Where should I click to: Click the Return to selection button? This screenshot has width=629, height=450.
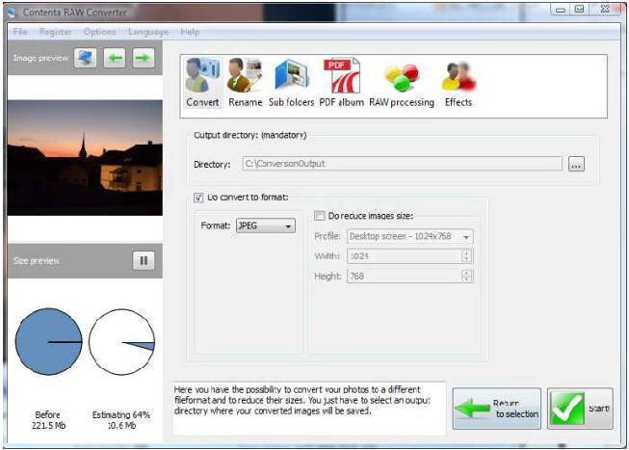(x=497, y=409)
